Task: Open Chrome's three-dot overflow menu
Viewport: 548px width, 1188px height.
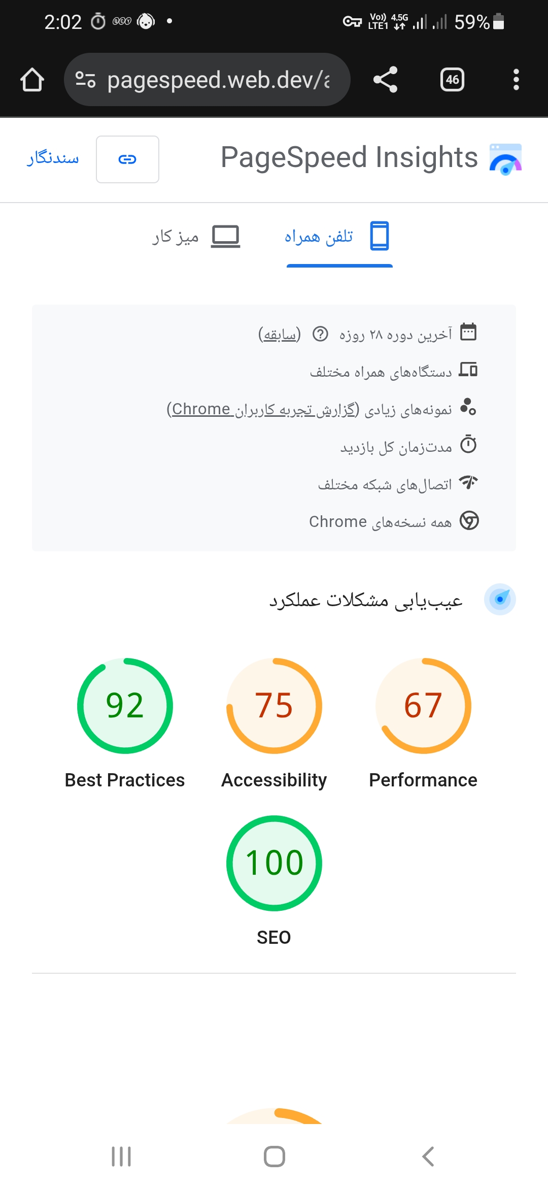Action: click(516, 80)
